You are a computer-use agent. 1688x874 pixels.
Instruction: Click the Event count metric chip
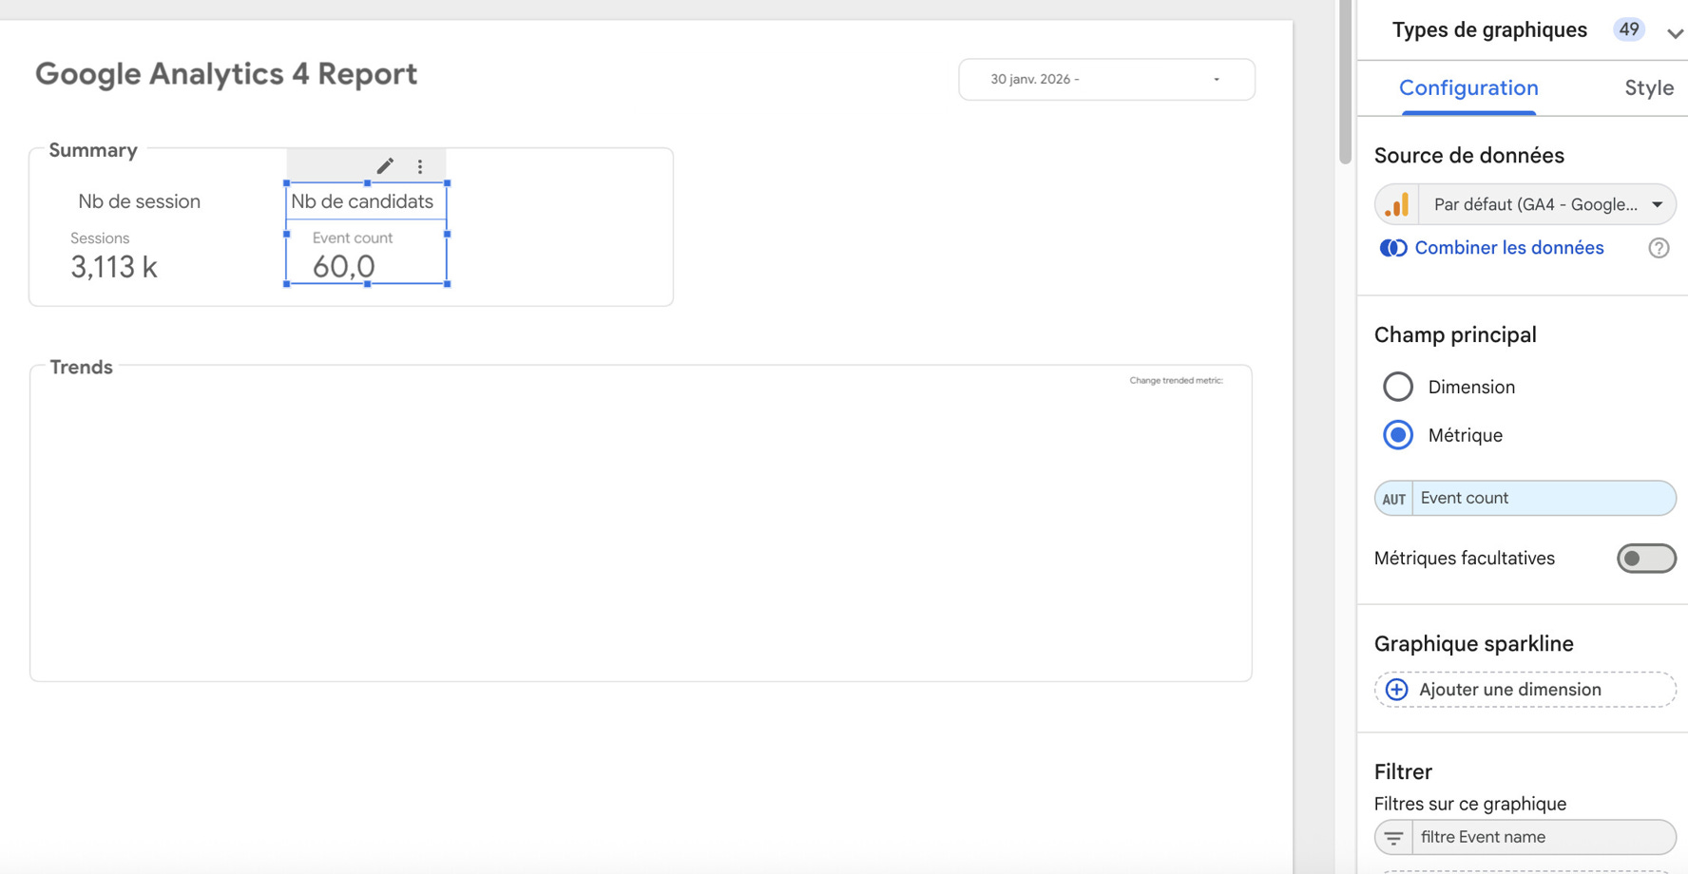click(1525, 499)
